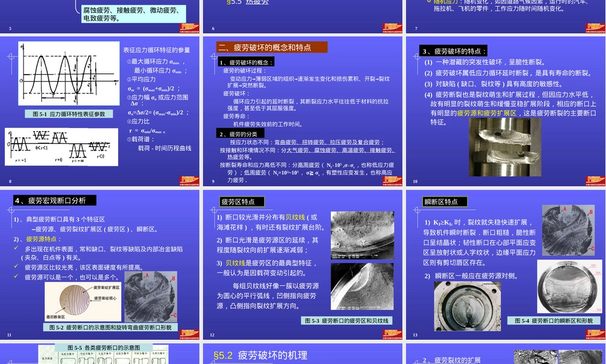Click the black label 1、疲劳破坏的概念

click(x=246, y=62)
